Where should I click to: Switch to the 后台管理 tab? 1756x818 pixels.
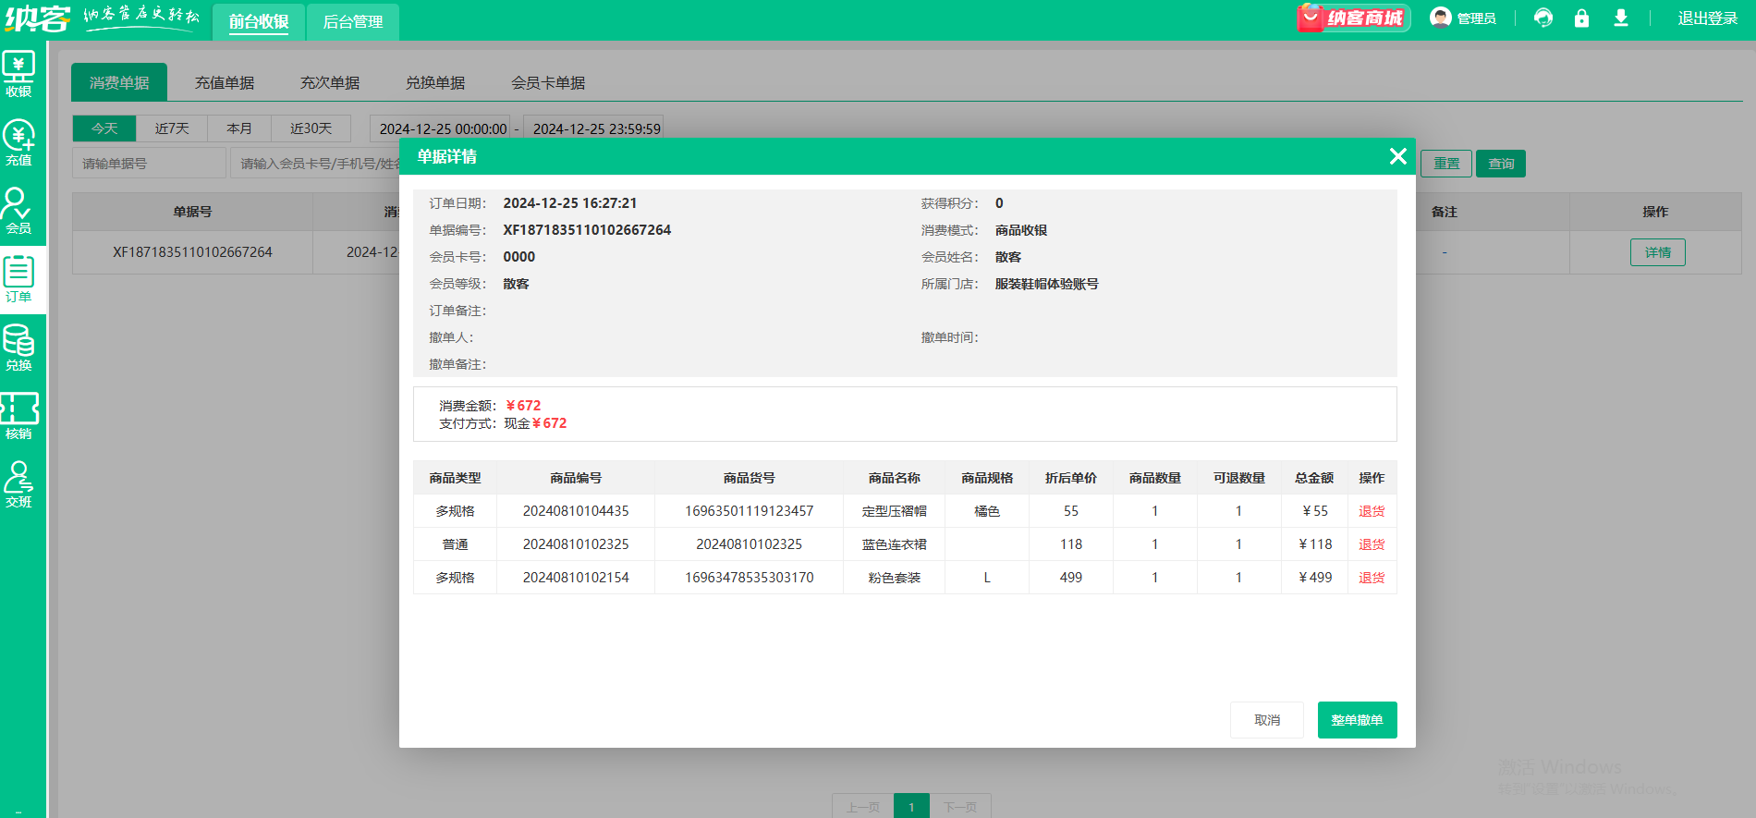tap(352, 21)
